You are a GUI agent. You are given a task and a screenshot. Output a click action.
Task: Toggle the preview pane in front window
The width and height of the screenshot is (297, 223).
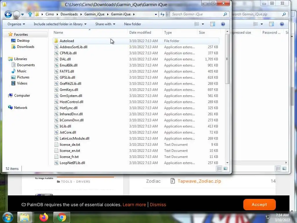[x=213, y=24]
